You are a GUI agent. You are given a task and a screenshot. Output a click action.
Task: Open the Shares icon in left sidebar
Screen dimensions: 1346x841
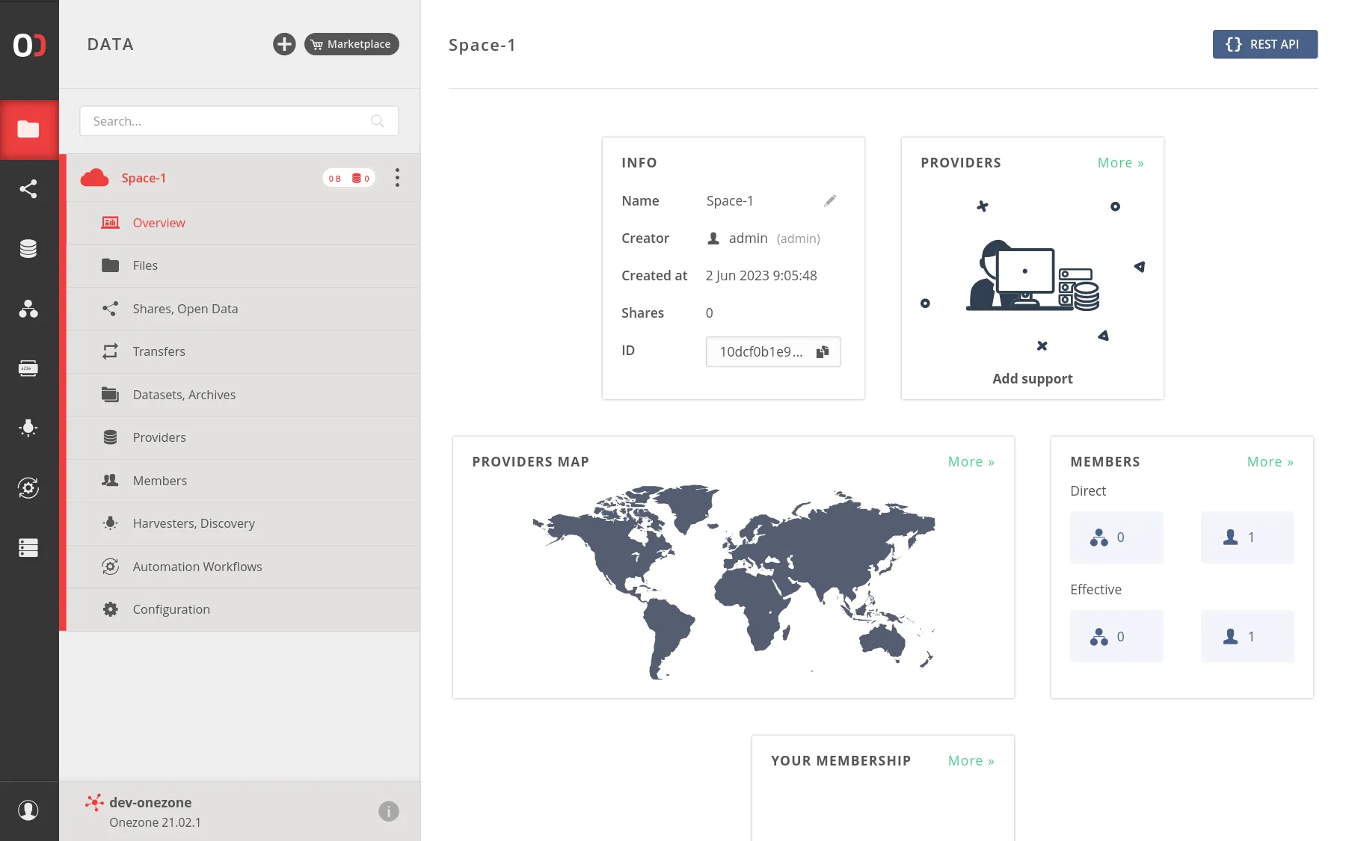coord(28,189)
